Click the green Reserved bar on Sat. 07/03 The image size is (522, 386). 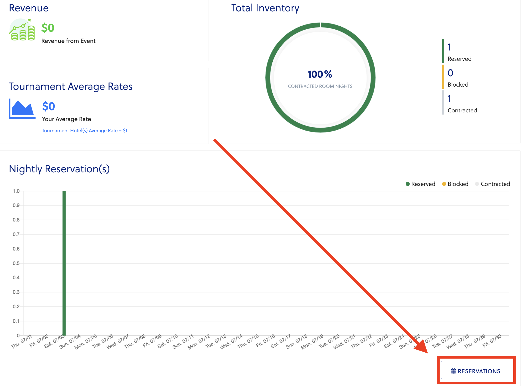[64, 263]
